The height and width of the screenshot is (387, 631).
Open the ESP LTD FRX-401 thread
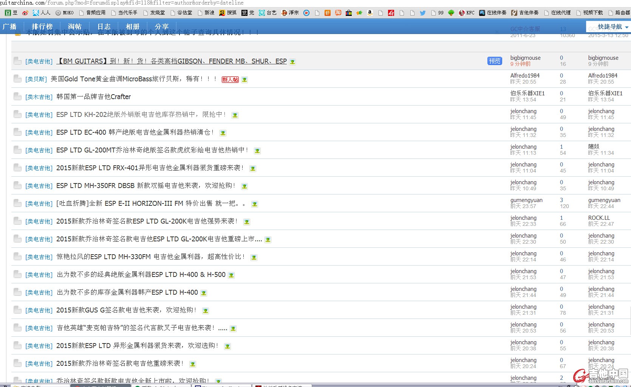[150, 168]
